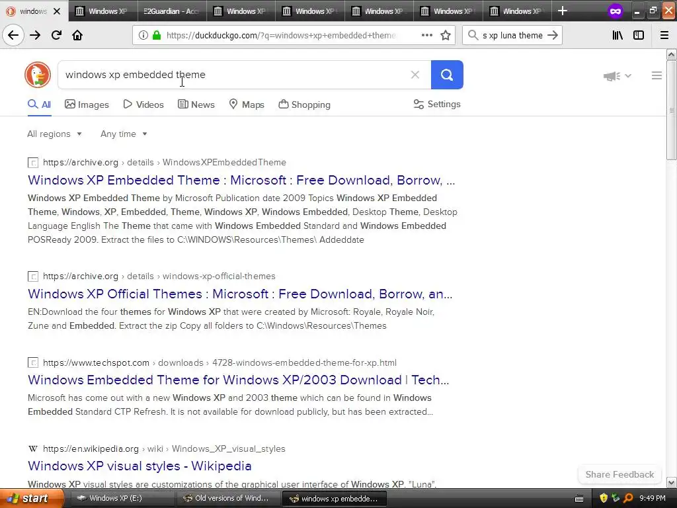The image size is (677, 508).
Task: Click the Share Feedback button
Action: click(x=619, y=474)
